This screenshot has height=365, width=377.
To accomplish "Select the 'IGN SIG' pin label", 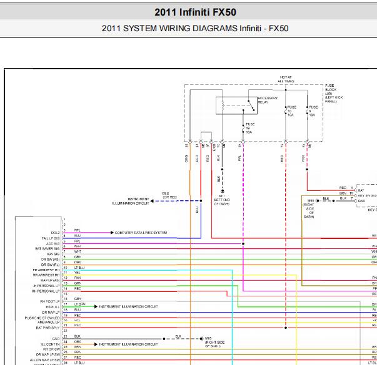I will click(53, 254).
